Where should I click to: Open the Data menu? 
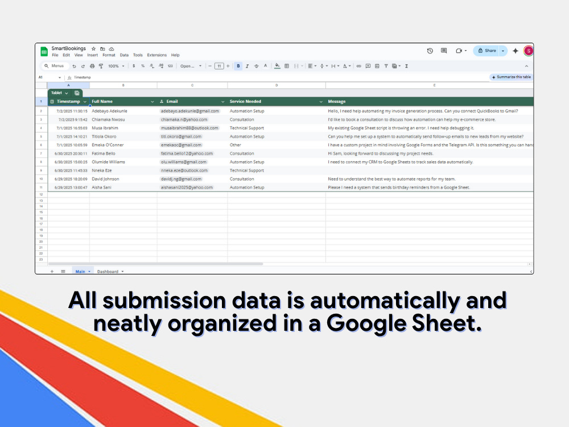(x=124, y=55)
